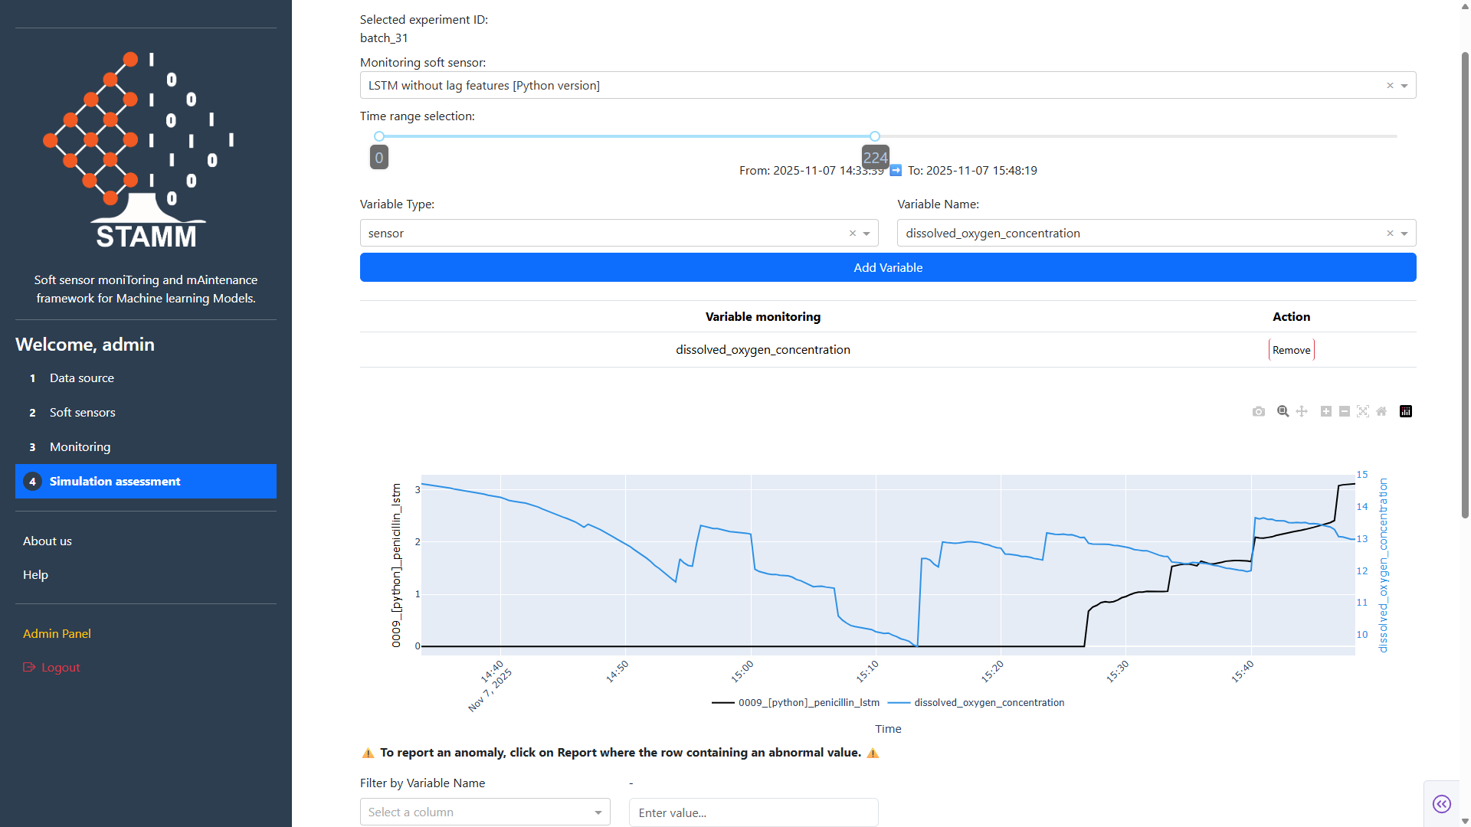The image size is (1471, 827).
Task: Click the plot Zoom out icon
Action: point(1345,412)
